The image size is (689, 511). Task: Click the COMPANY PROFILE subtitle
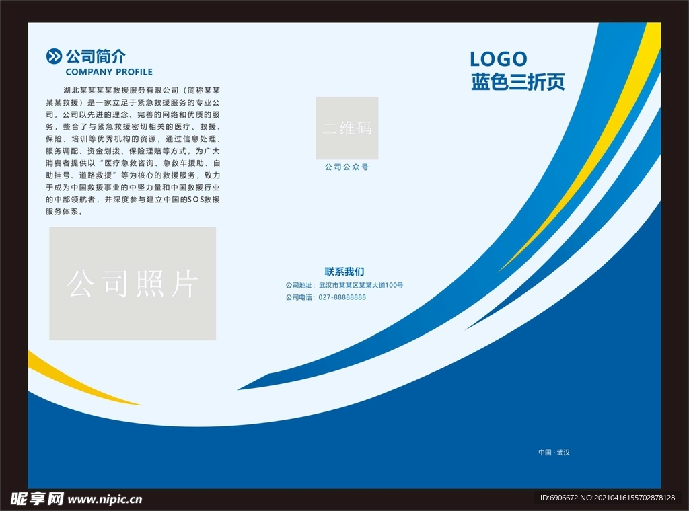click(109, 72)
